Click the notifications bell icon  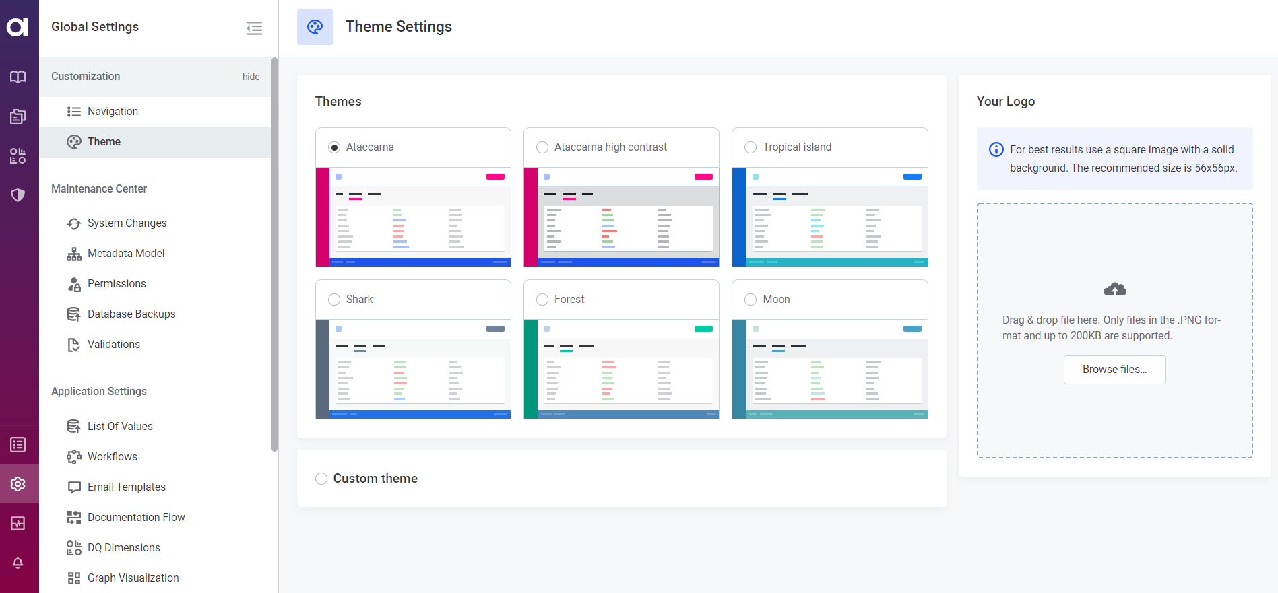[18, 563]
